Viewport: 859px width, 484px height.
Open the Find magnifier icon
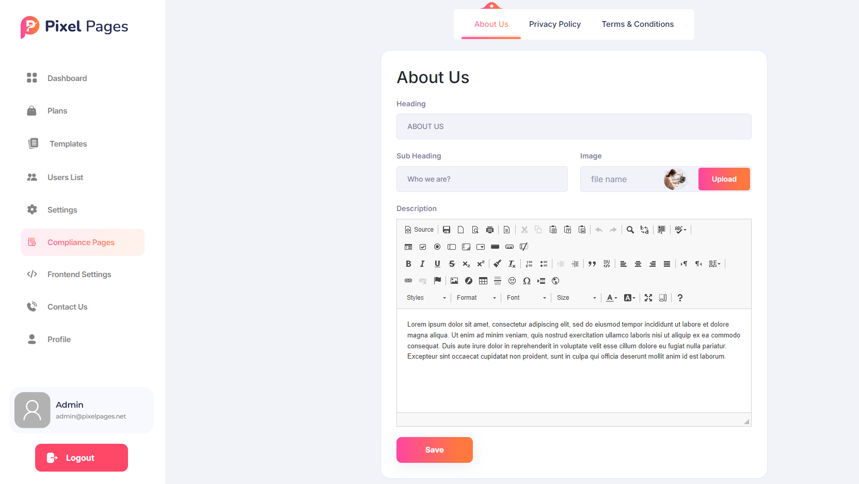pyautogui.click(x=630, y=230)
